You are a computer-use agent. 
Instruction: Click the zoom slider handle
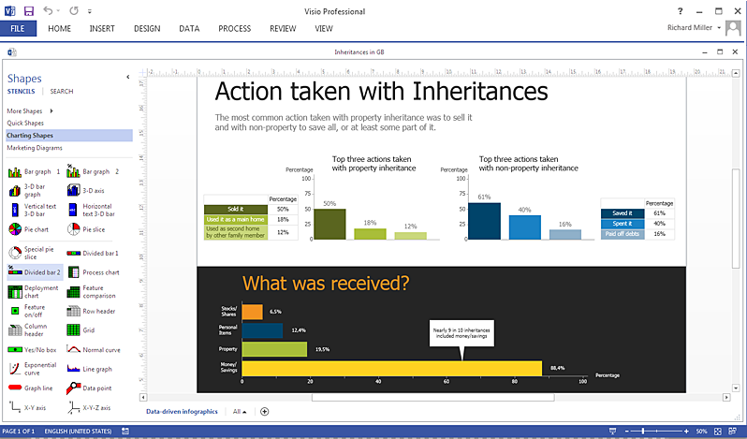pos(643,431)
